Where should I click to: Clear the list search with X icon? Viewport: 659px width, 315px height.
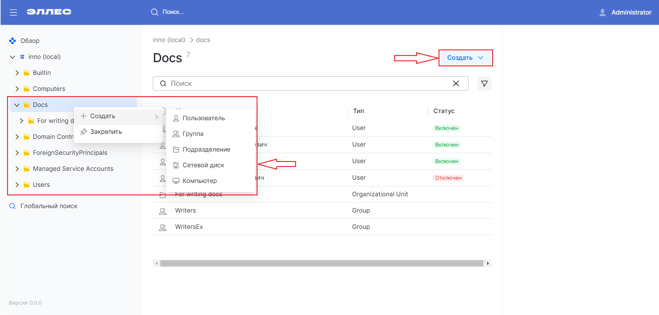tap(456, 84)
